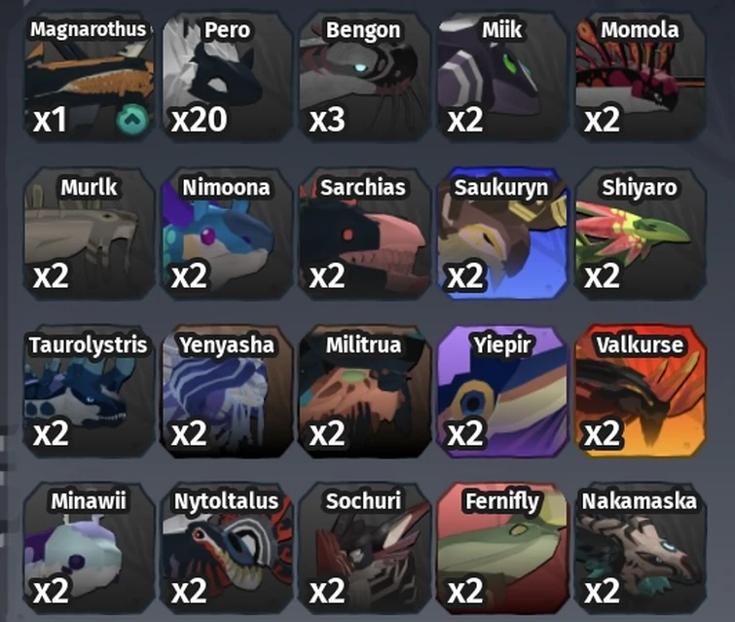Select the Taurolystris creature slot
This screenshot has height=622, width=735.
[x=89, y=391]
